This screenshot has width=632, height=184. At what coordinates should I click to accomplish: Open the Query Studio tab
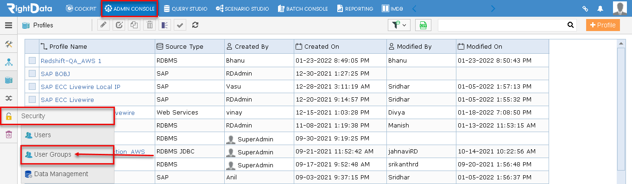186,8
